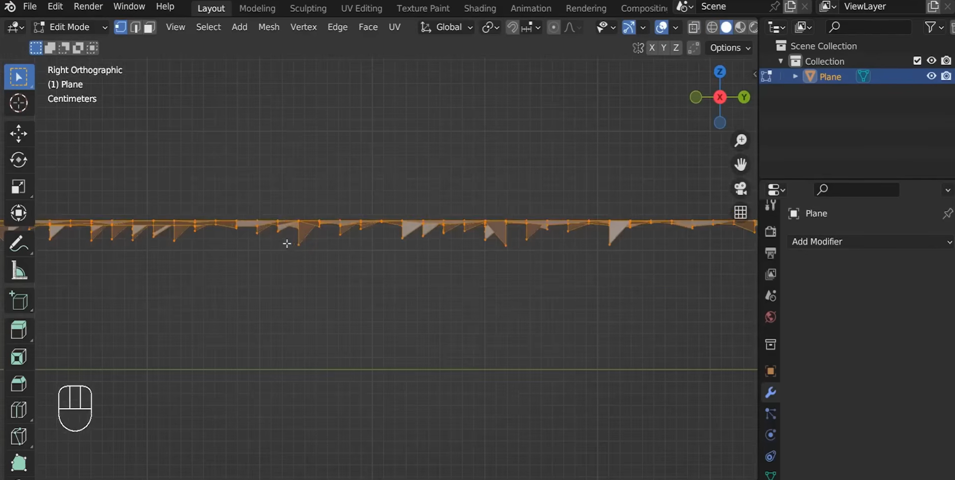
Task: Select the Measure tool
Action: tap(19, 270)
